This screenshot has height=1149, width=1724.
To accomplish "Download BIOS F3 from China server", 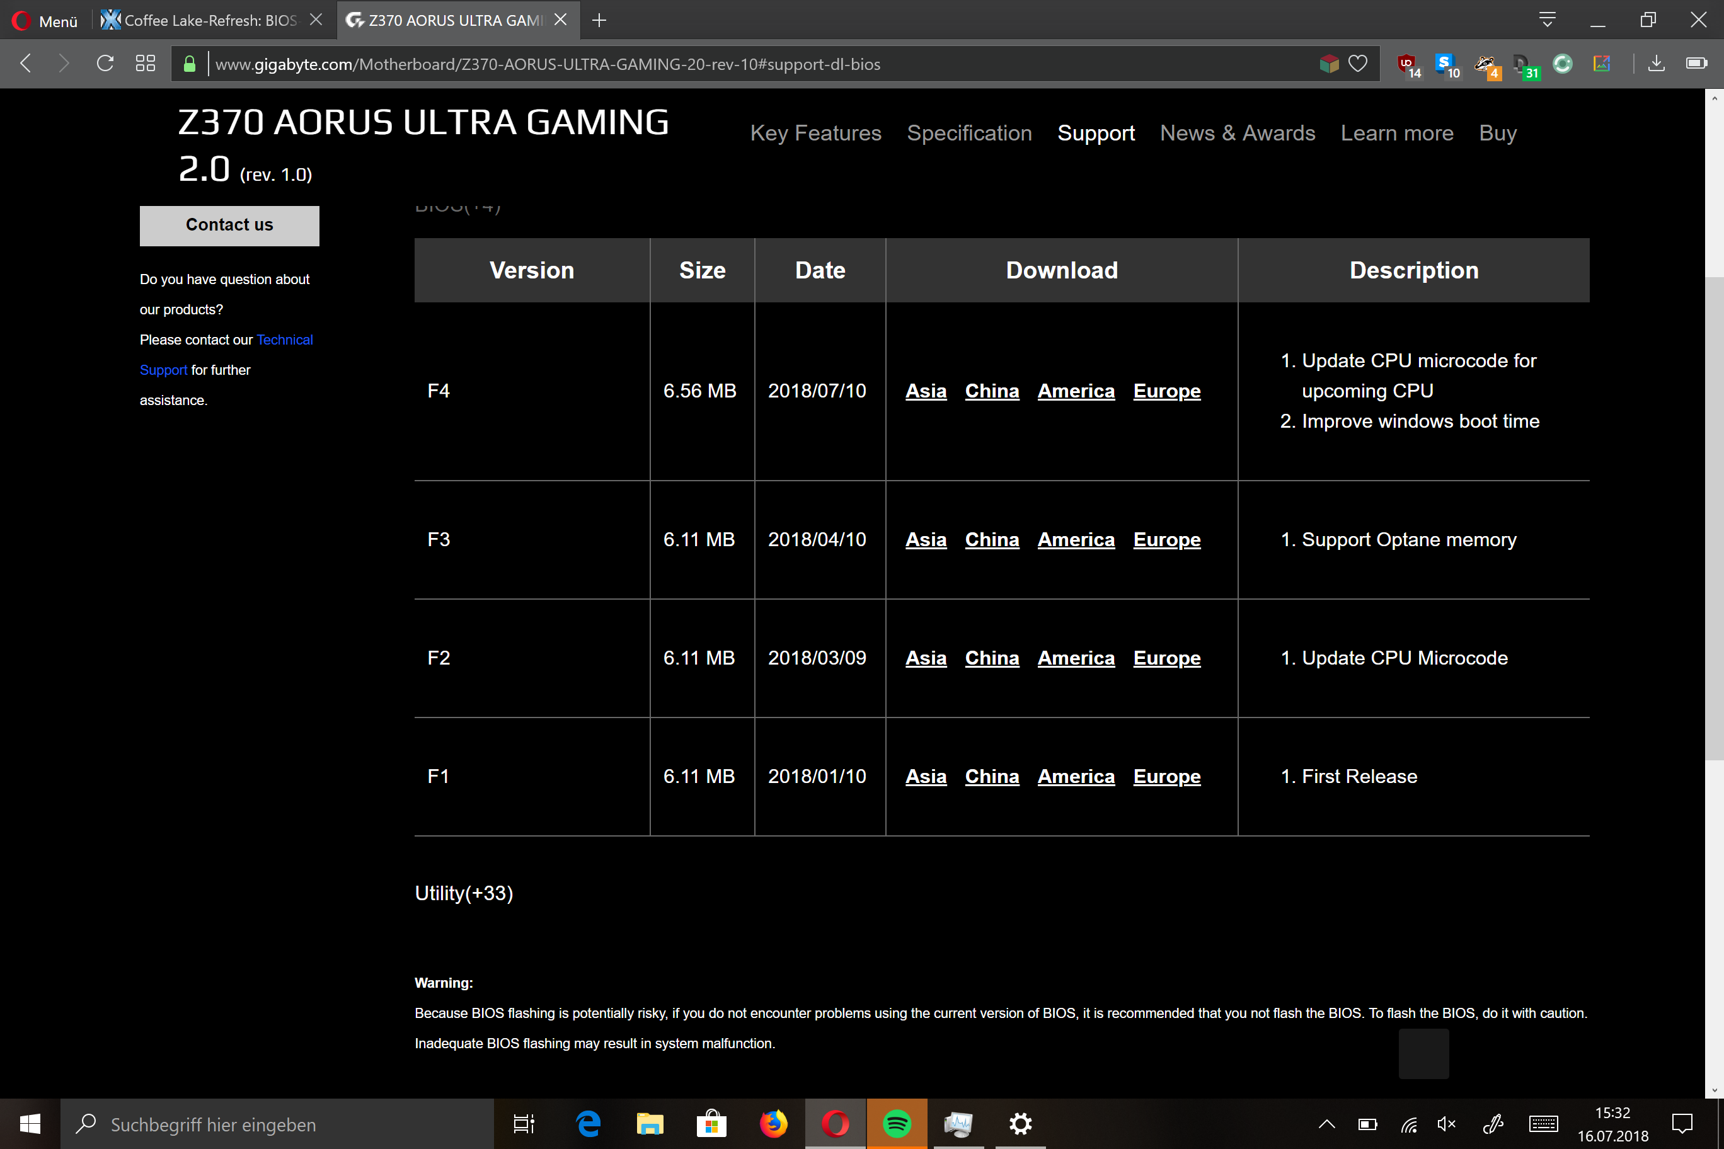I will (992, 540).
